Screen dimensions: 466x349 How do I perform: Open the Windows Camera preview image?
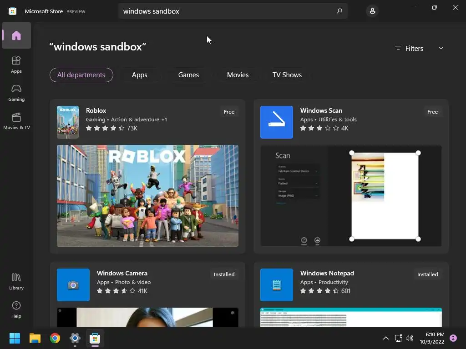pos(147,317)
